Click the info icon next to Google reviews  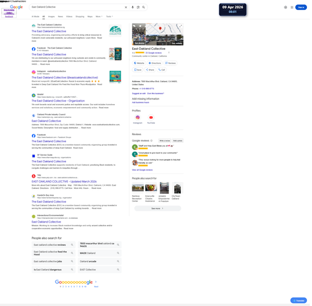pos(152,141)
